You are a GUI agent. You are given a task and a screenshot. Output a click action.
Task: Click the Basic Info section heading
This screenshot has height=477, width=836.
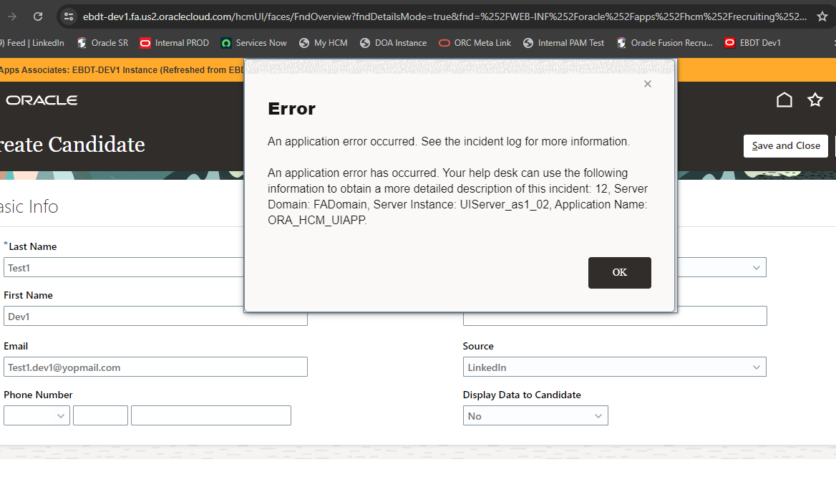coord(29,207)
